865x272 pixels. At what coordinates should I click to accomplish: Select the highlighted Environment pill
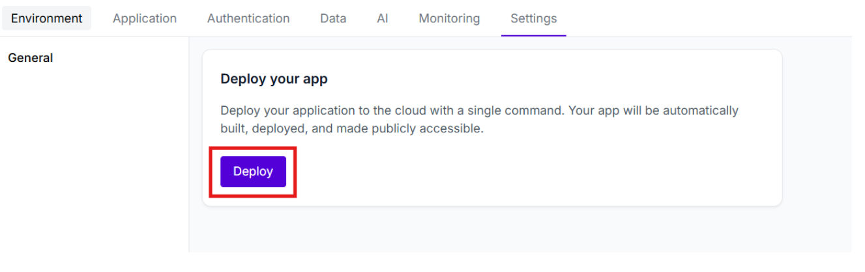coord(46,18)
